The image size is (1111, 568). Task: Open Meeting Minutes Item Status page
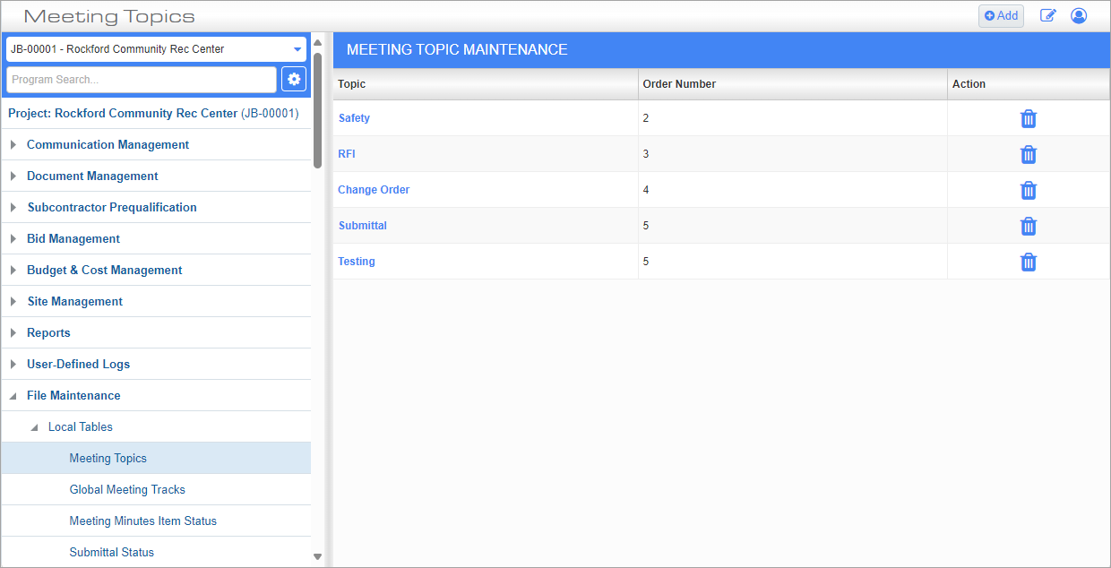(142, 521)
